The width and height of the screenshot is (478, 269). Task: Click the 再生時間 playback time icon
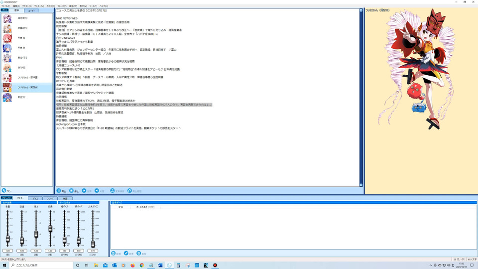(x=129, y=191)
